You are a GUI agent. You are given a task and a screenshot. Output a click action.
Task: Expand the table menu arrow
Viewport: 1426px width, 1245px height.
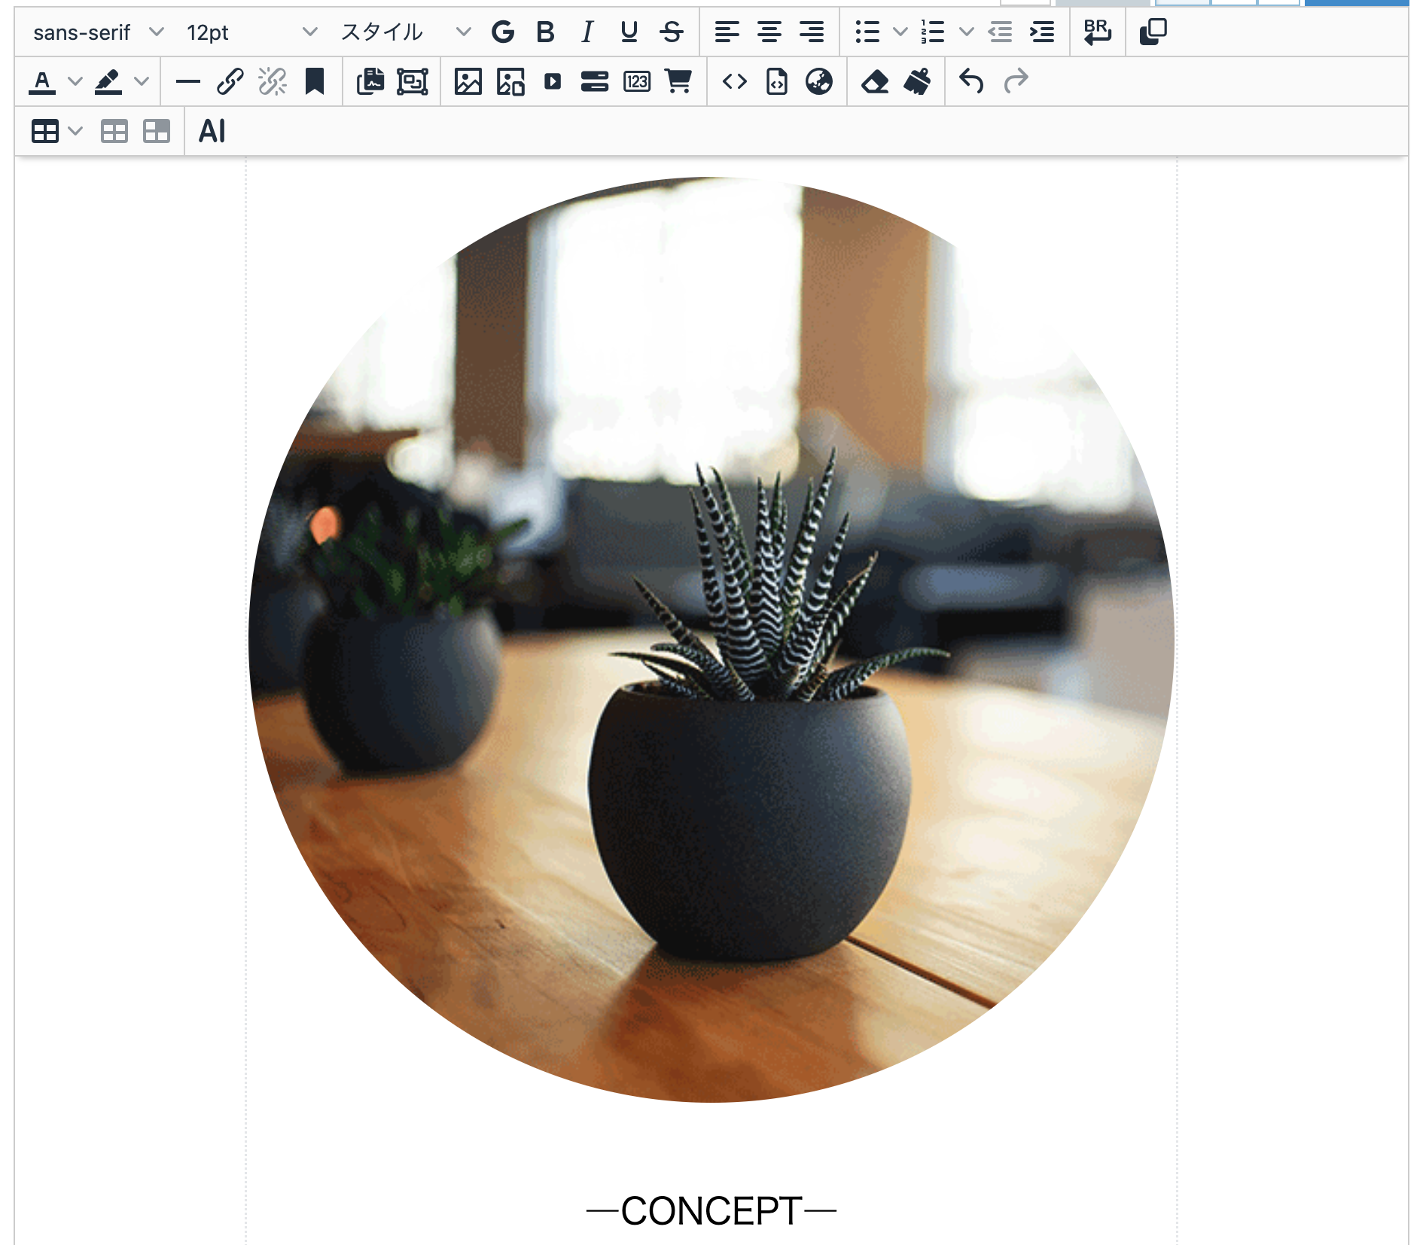pos(75,132)
